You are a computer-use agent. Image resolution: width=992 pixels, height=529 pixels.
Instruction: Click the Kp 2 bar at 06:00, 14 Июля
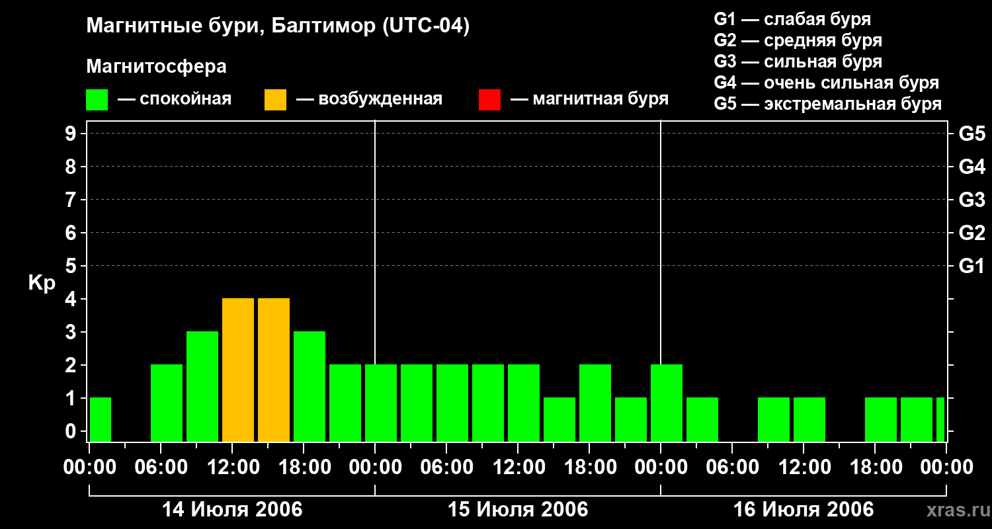167,403
